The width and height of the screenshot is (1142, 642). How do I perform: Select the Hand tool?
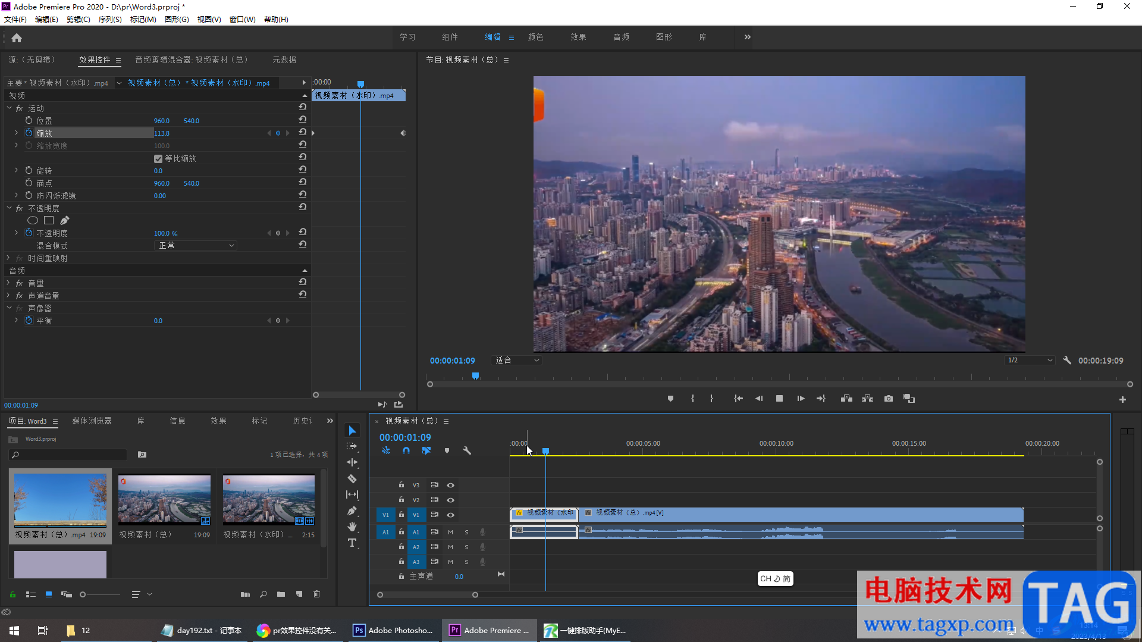(x=352, y=527)
